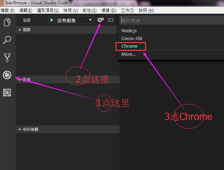Open the 編輯(E) menu
This screenshot has height=170, width=224.
(26, 11)
